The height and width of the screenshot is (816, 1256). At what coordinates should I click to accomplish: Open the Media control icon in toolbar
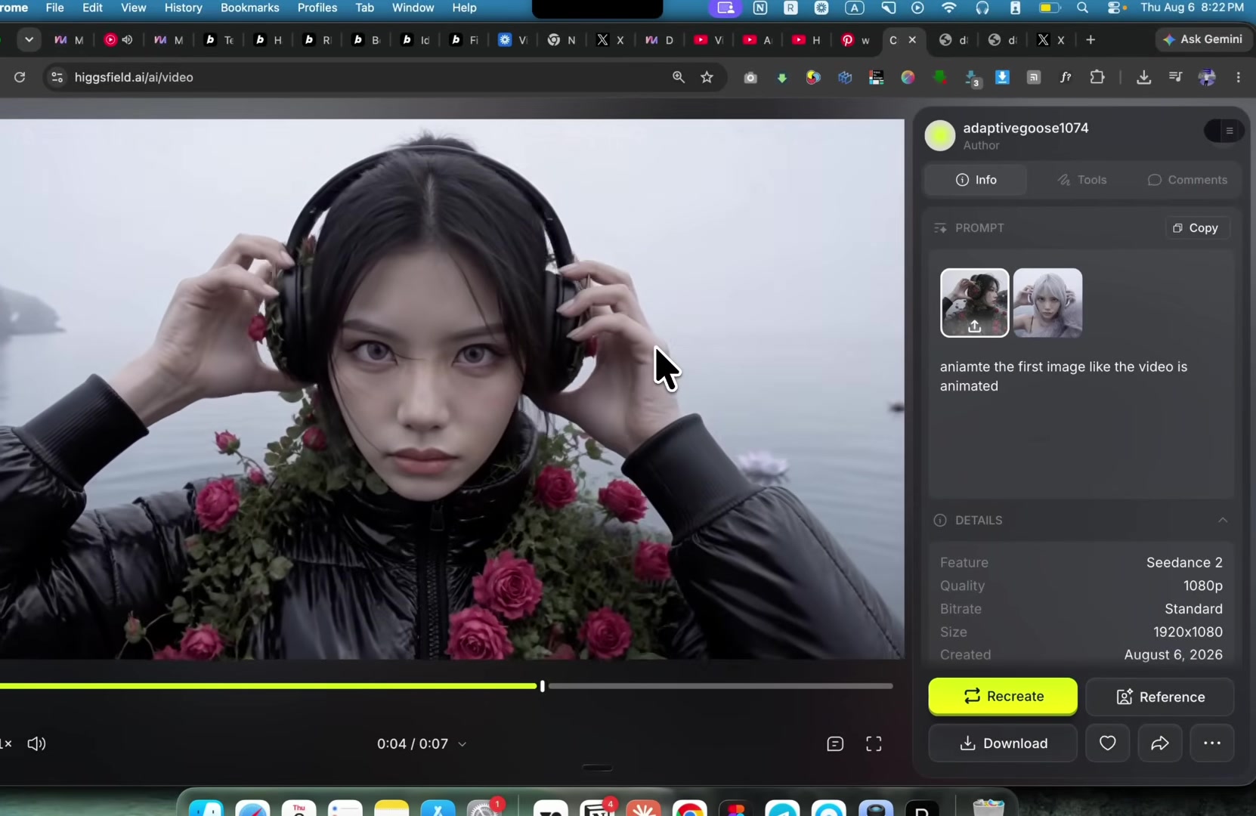tap(1175, 77)
